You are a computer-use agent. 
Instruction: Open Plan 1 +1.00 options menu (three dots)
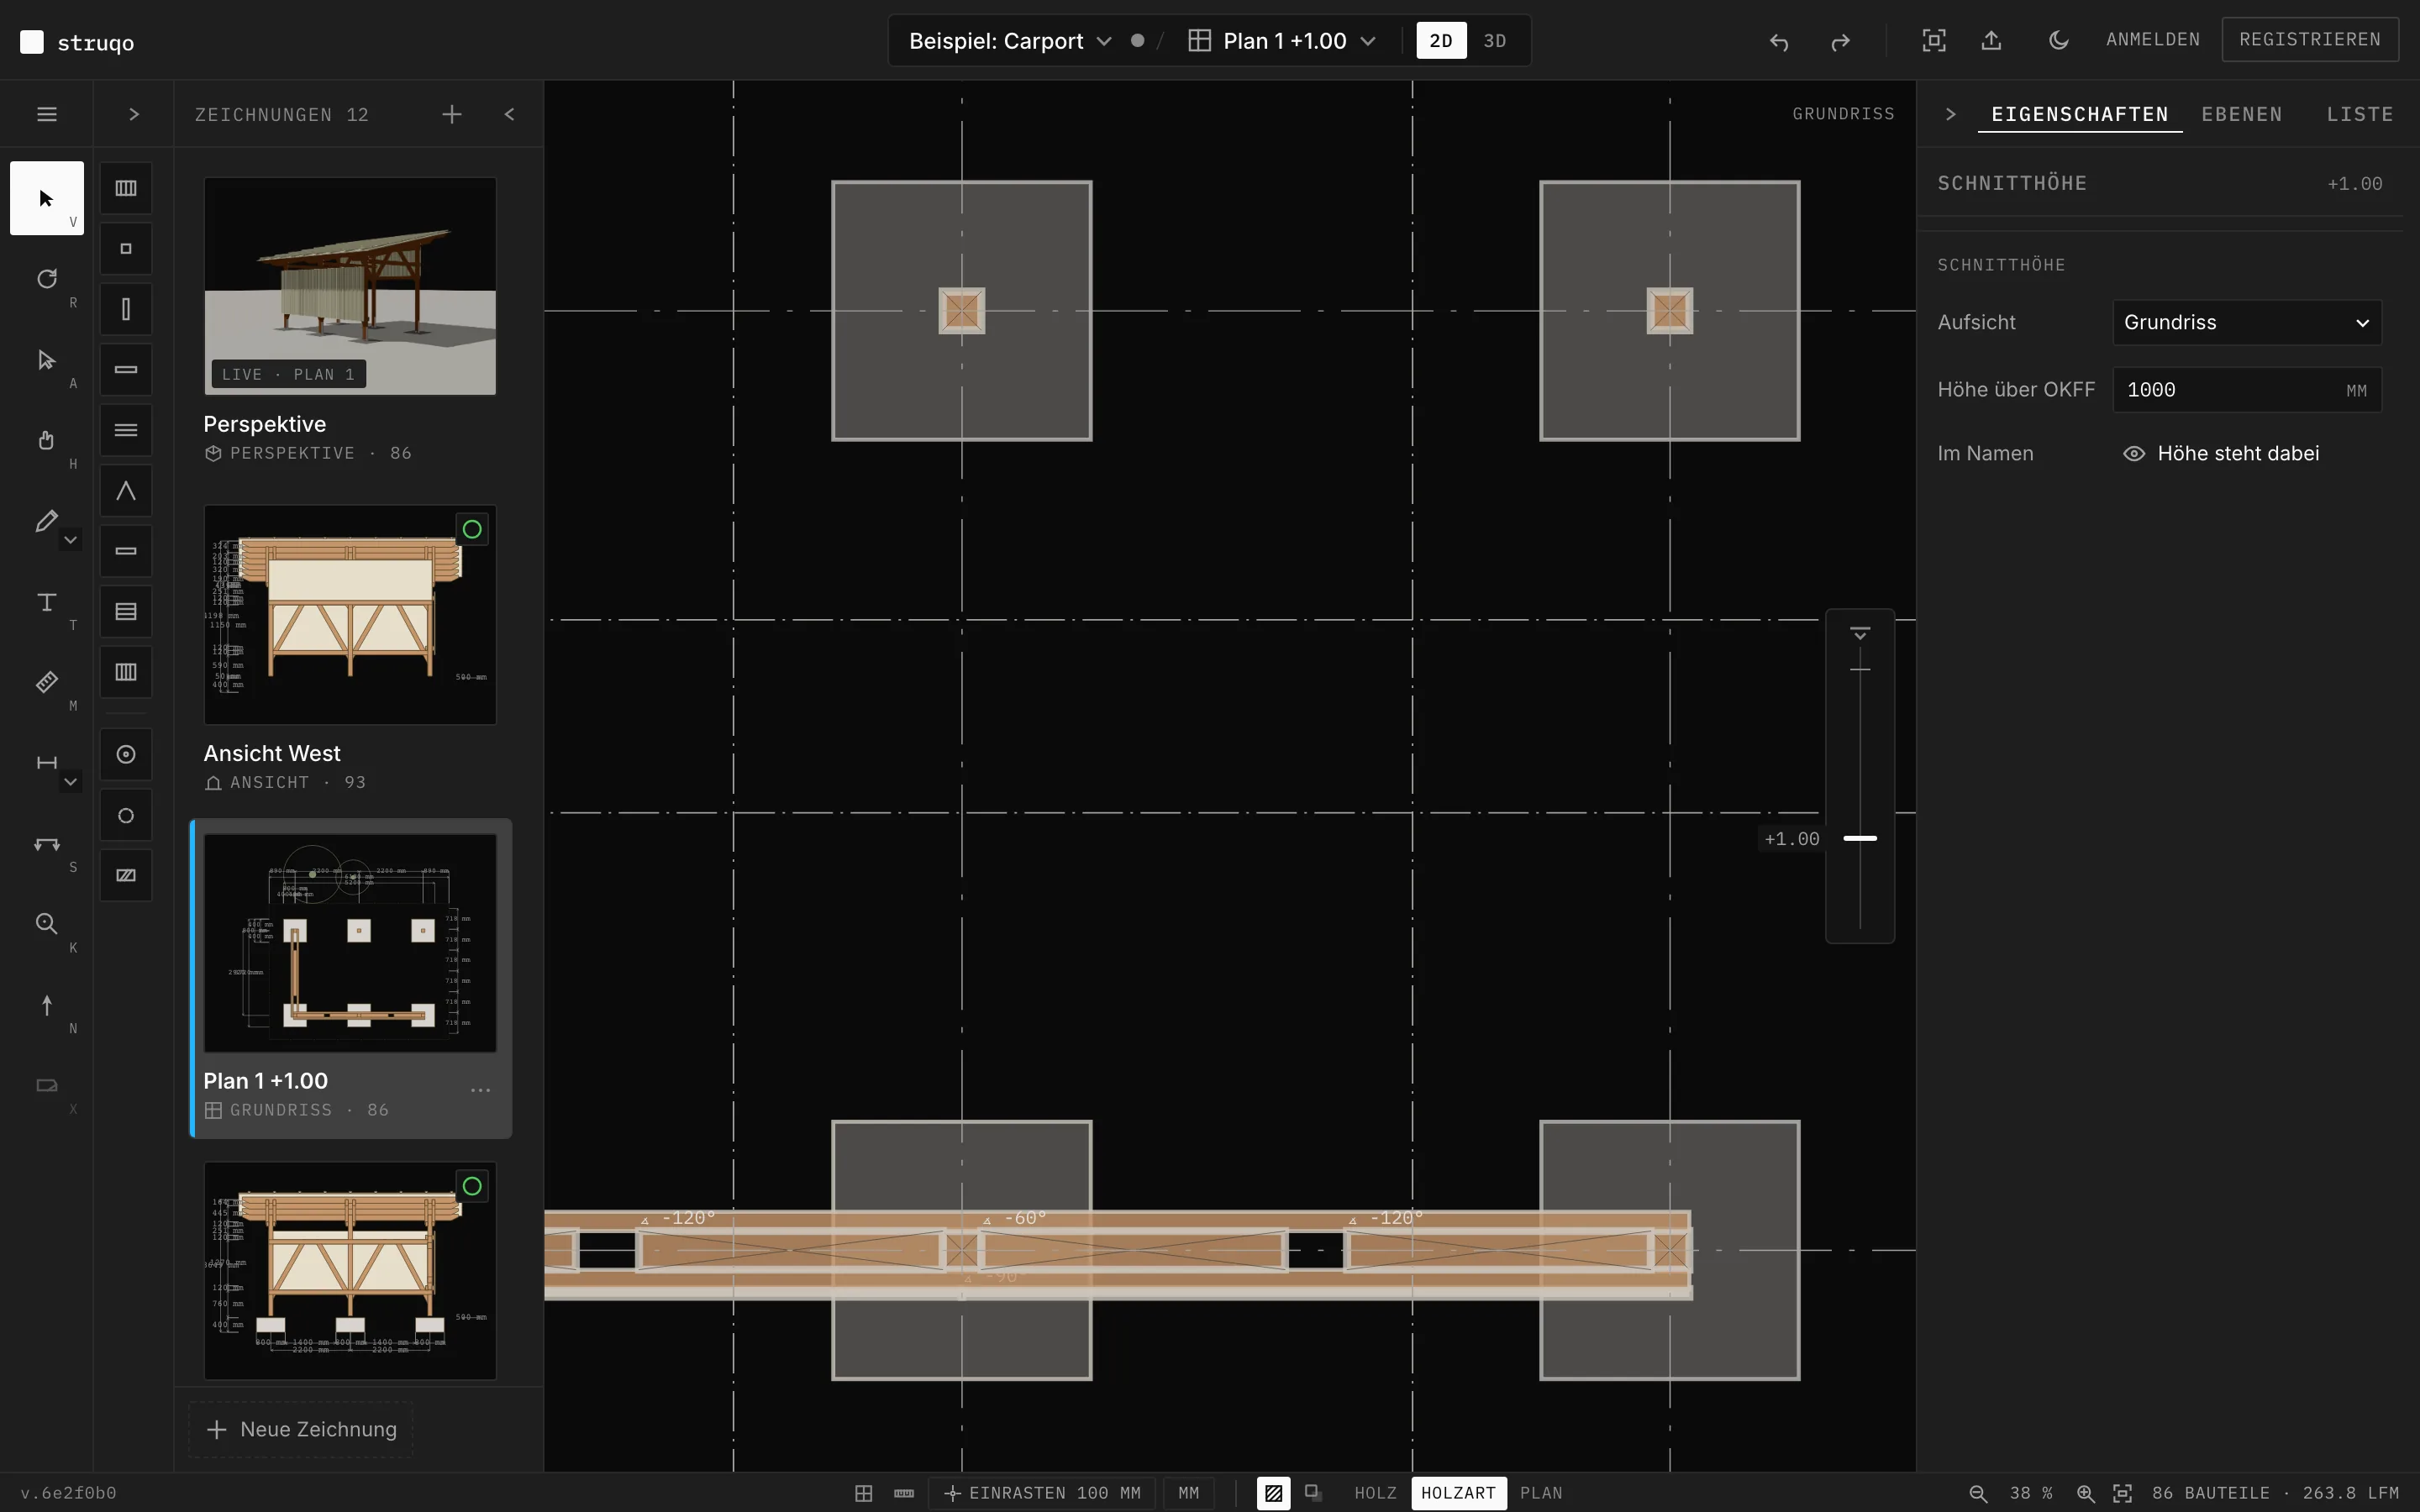click(480, 1090)
